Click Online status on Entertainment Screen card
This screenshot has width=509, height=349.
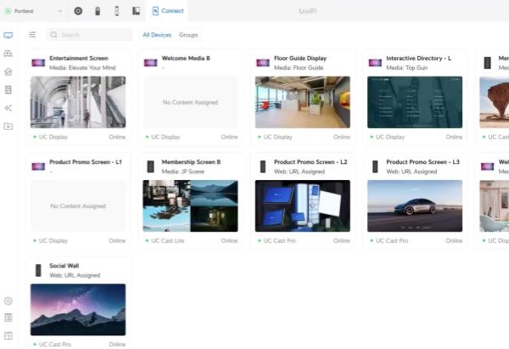(117, 137)
